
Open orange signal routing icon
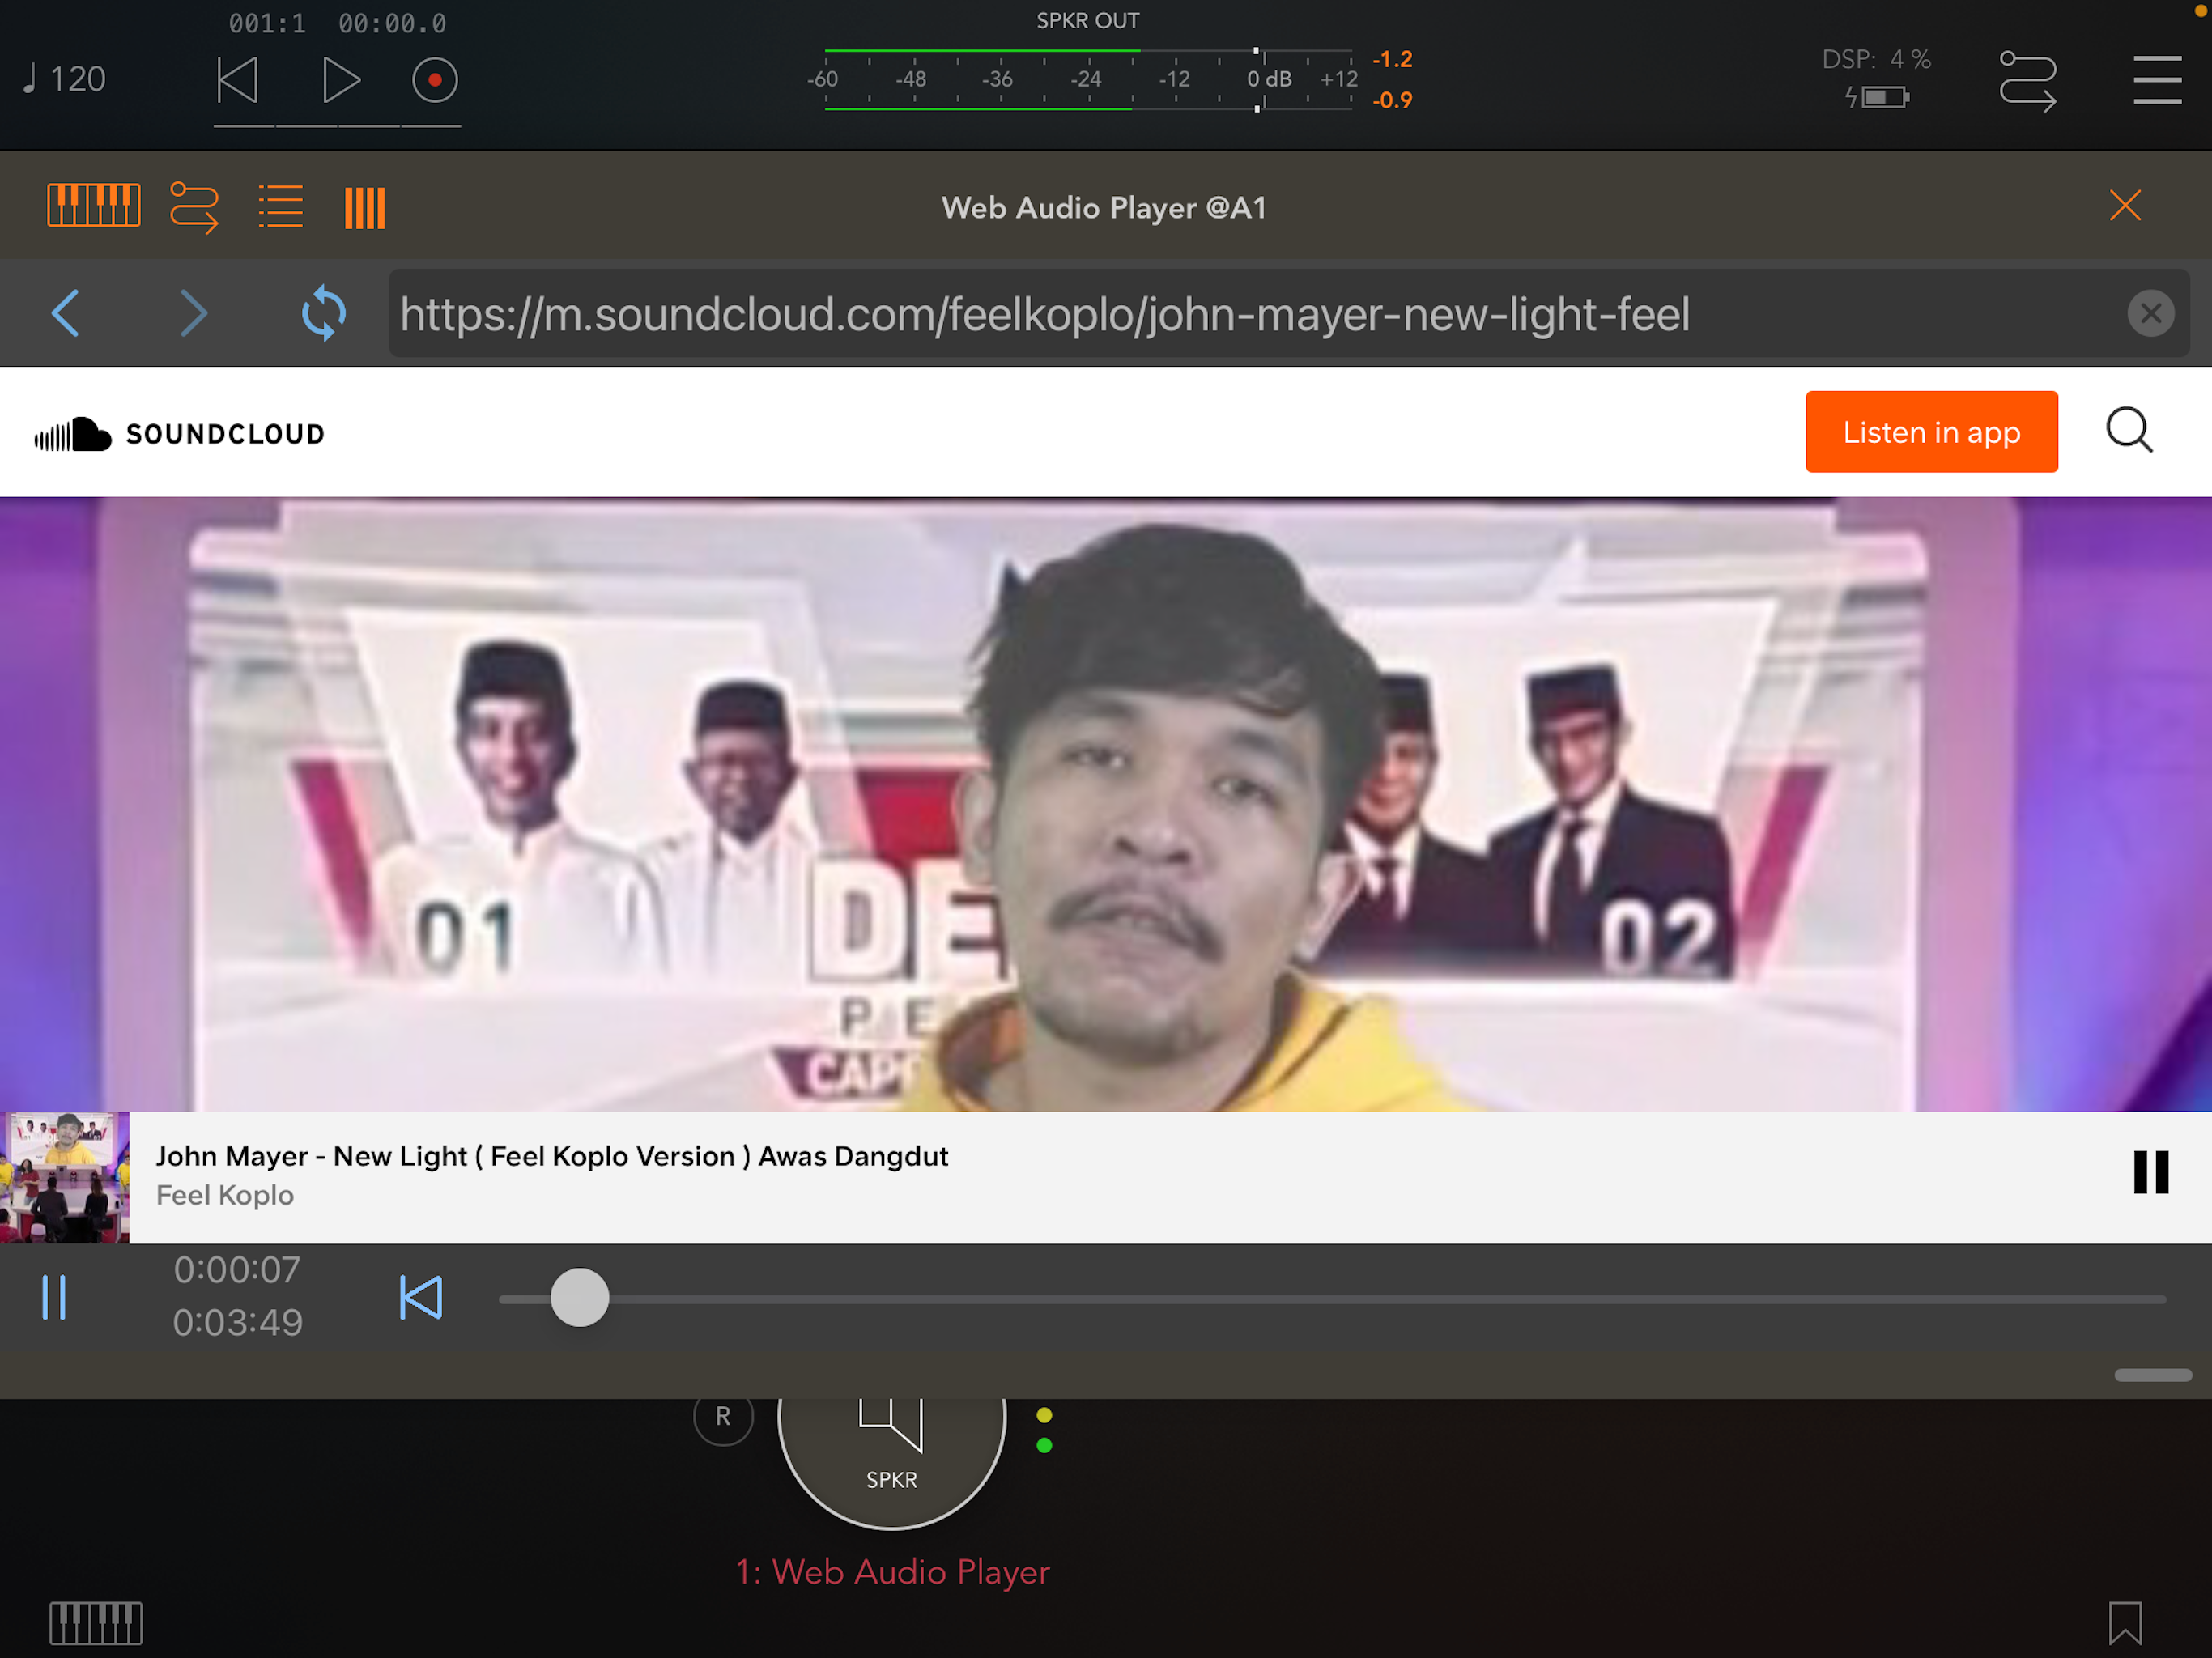coord(194,207)
